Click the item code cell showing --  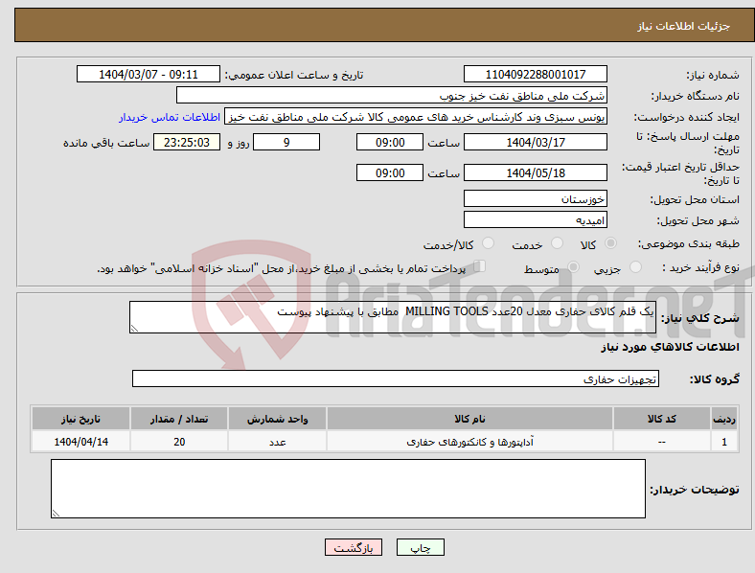pyautogui.click(x=662, y=441)
